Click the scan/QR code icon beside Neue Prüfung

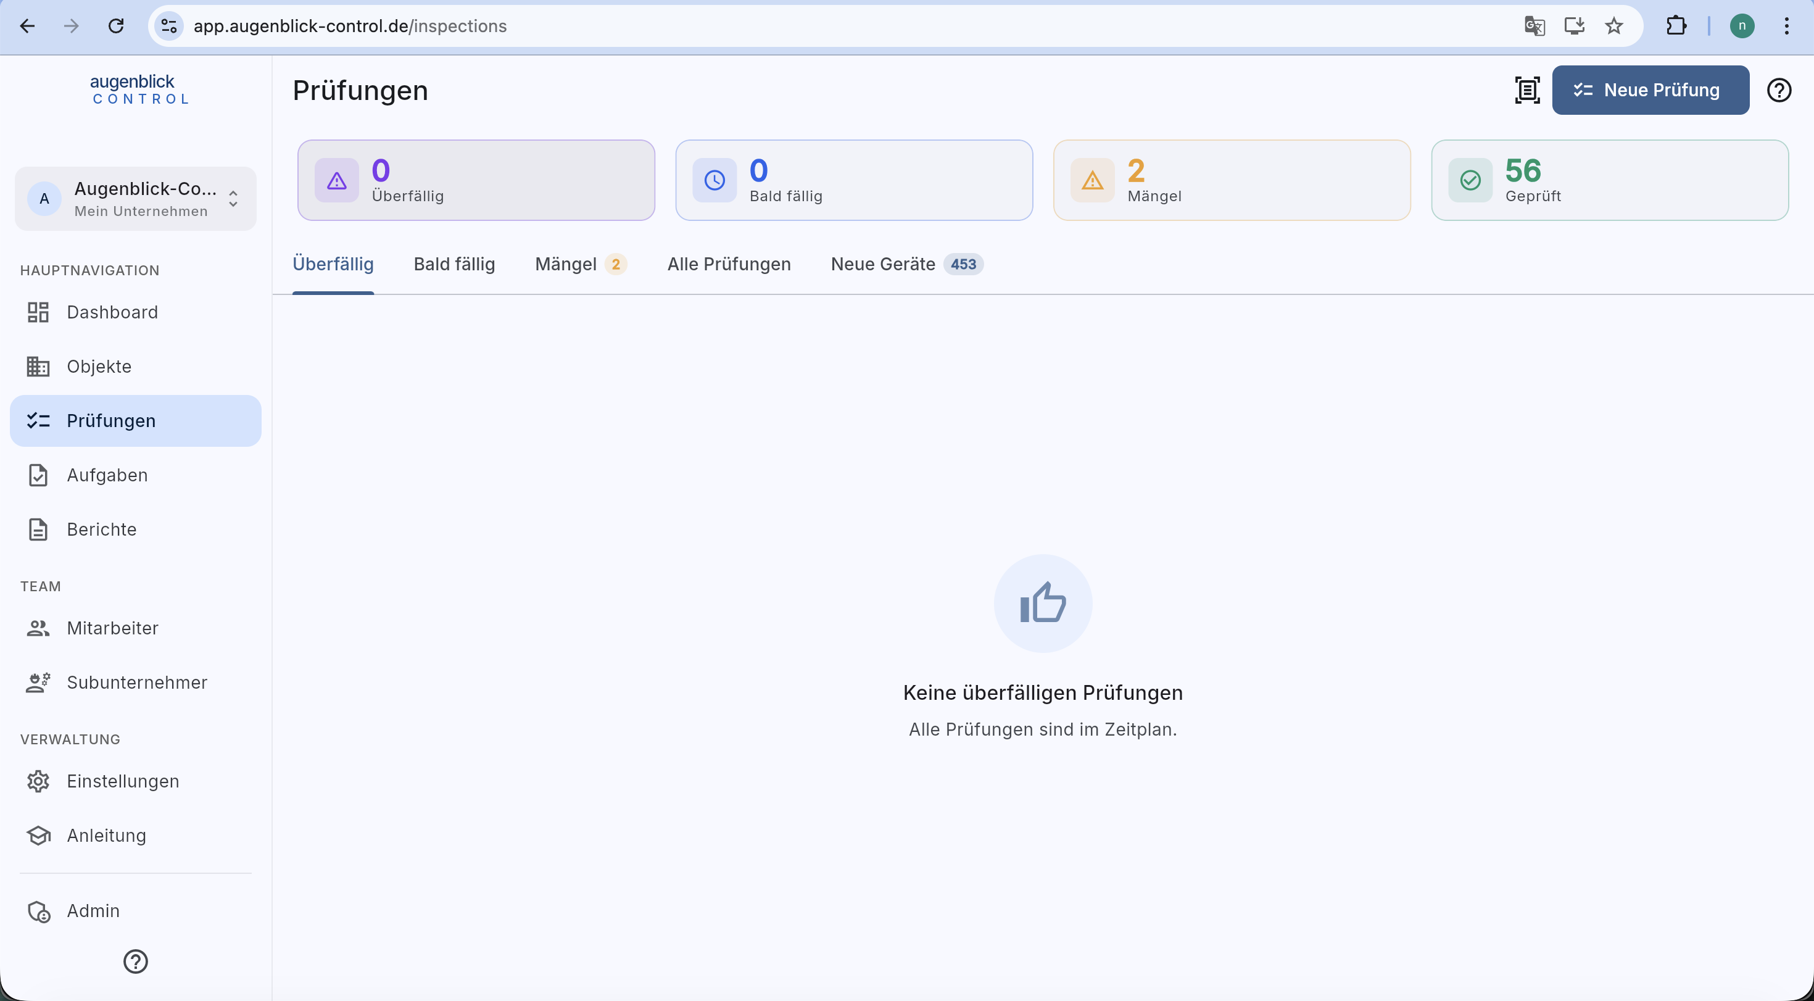click(1526, 90)
